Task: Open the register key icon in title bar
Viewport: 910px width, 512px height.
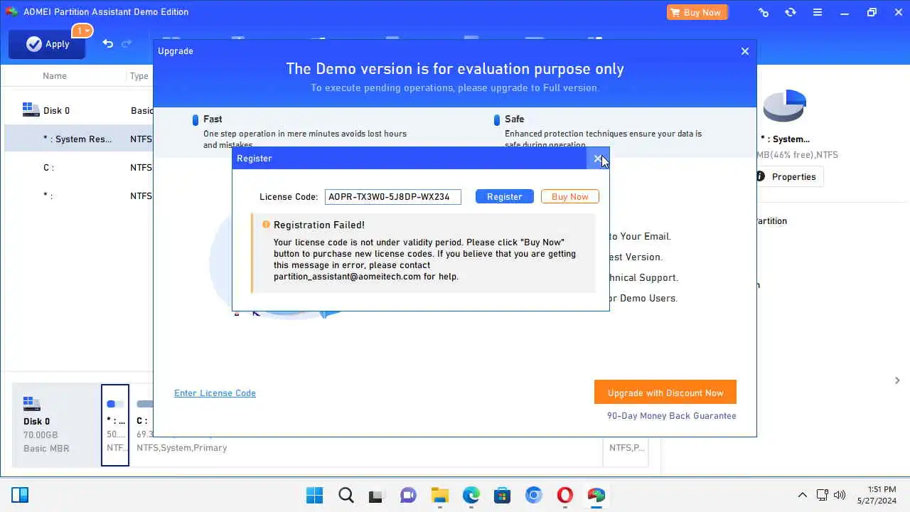Action: pos(764,12)
